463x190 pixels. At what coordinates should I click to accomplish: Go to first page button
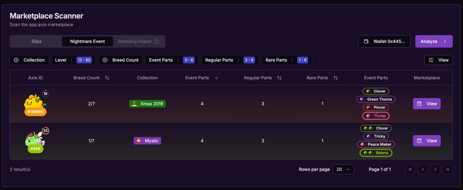(x=410, y=169)
